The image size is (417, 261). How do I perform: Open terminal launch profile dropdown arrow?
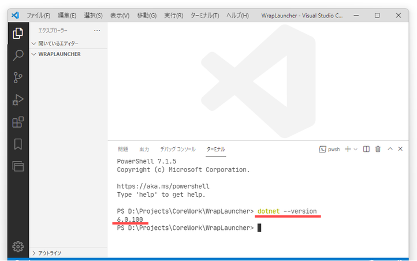(x=355, y=150)
